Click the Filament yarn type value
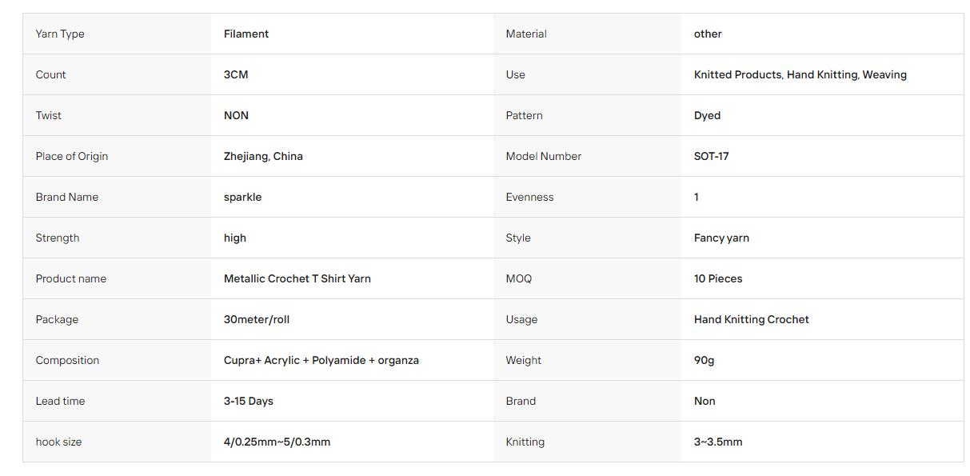The image size is (970, 476). [x=246, y=34]
